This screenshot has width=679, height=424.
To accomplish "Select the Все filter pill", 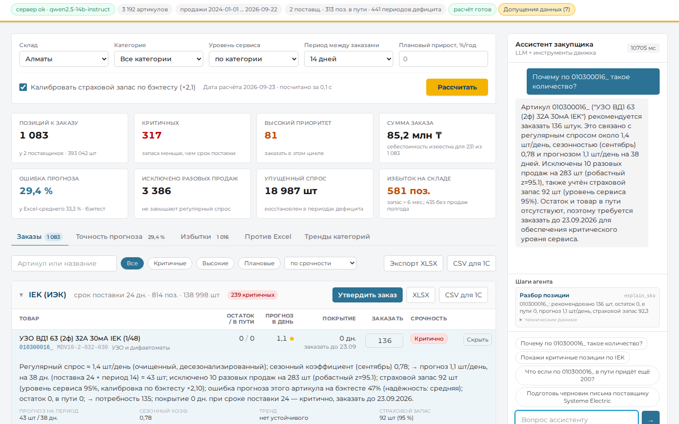I will click(132, 263).
